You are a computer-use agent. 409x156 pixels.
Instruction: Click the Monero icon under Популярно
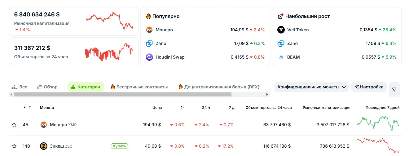149,30
